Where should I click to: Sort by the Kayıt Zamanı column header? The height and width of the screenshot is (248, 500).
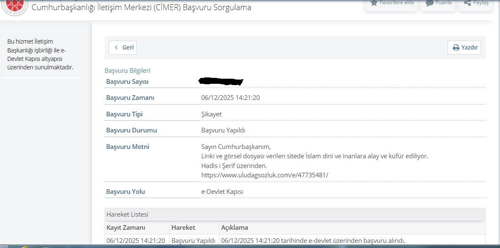[x=126, y=228]
